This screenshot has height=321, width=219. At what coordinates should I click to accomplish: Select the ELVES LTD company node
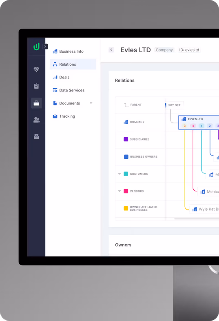199,123
